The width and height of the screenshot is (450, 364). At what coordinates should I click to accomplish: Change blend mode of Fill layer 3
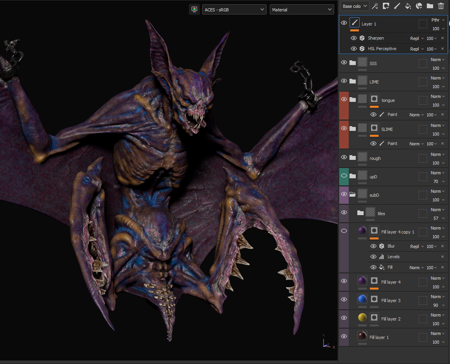click(438, 297)
